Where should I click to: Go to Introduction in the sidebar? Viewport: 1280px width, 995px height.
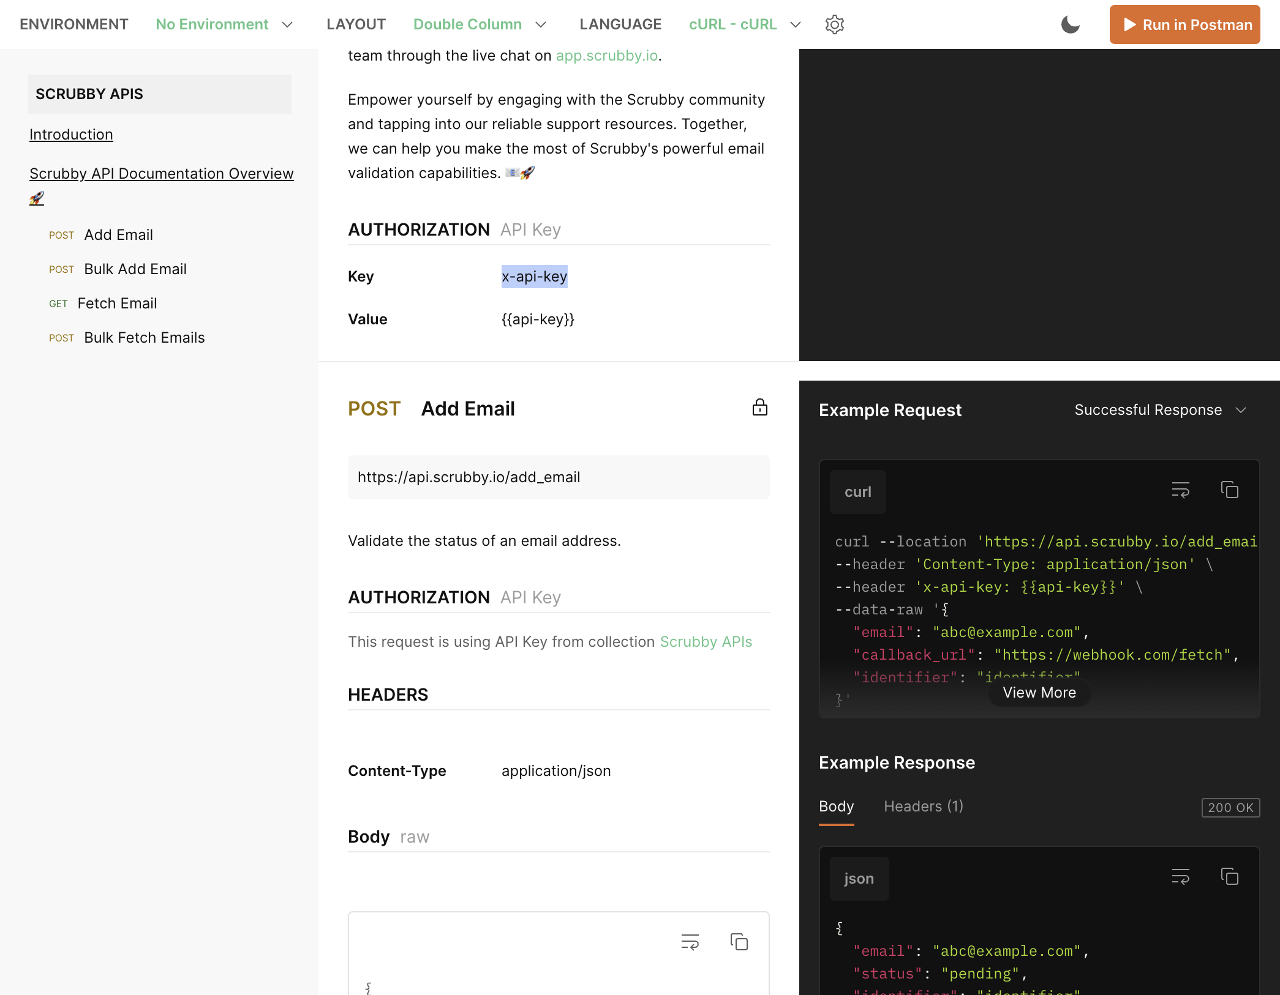point(71,135)
